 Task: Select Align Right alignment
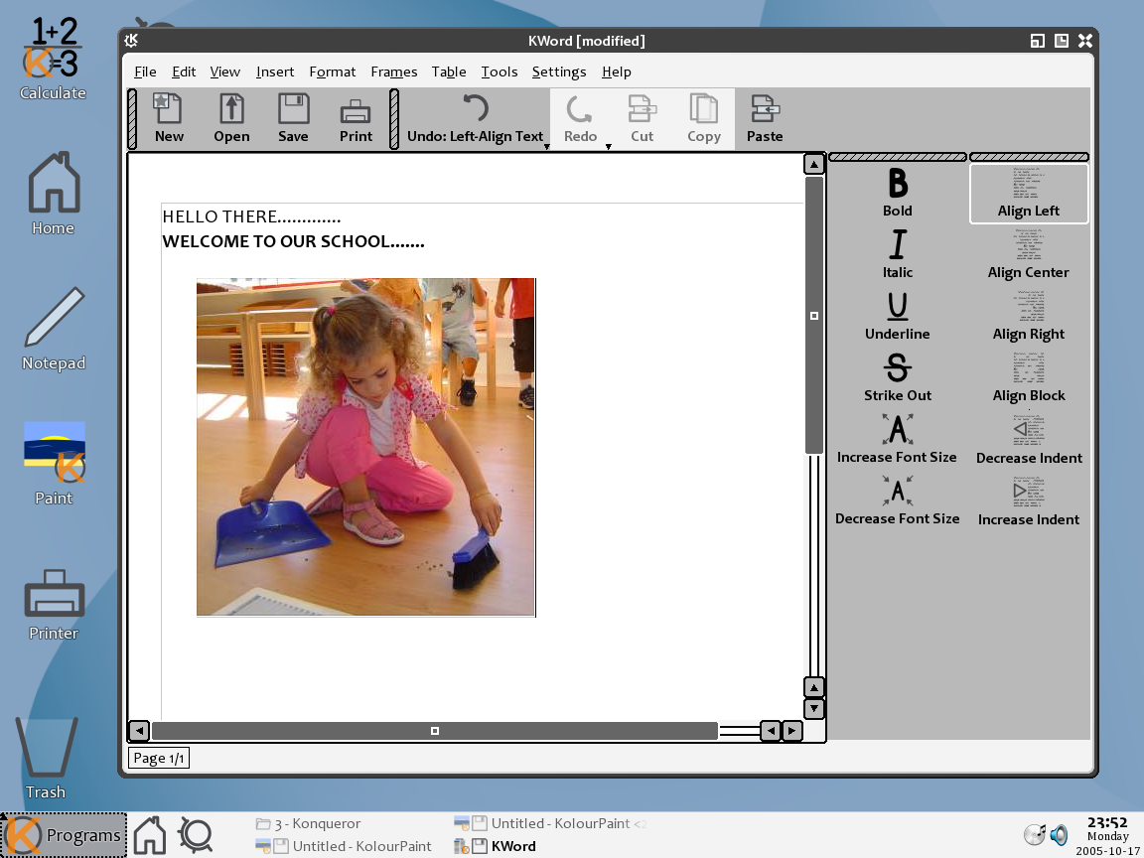click(x=1029, y=317)
